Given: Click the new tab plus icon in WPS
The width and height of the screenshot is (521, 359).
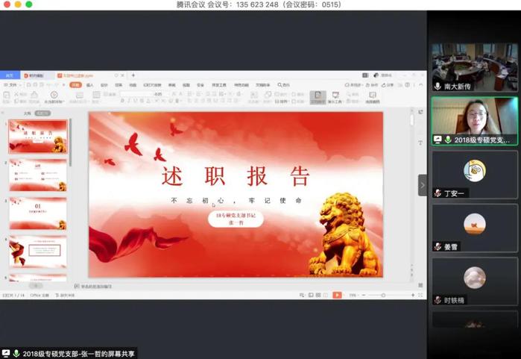Looking at the screenshot, I should point(133,75).
